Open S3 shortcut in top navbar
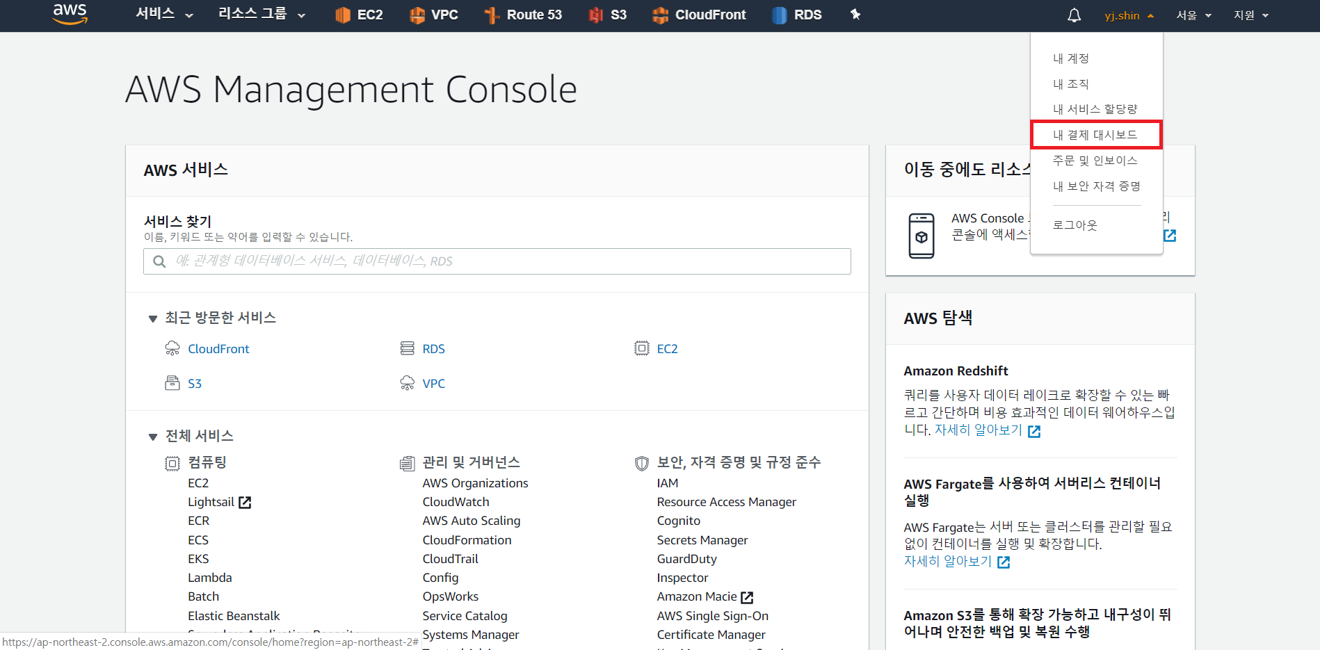The width and height of the screenshot is (1320, 650). 608,15
